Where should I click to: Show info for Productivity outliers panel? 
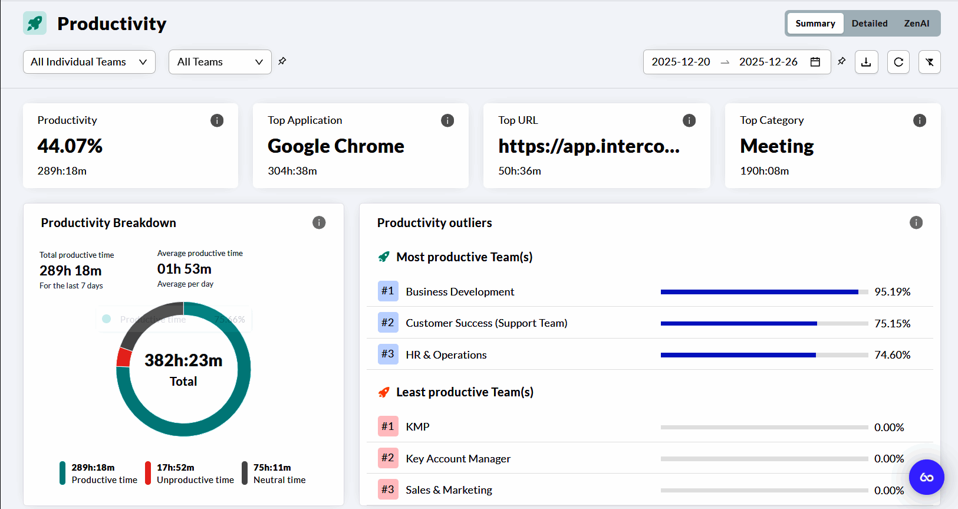[916, 222]
